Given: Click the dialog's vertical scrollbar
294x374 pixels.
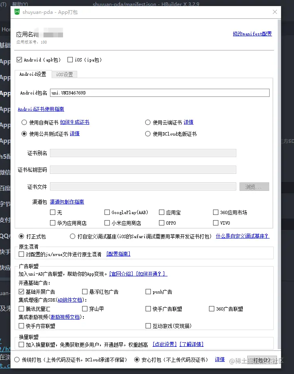Looking at the screenshot, I should (x=279, y=184).
